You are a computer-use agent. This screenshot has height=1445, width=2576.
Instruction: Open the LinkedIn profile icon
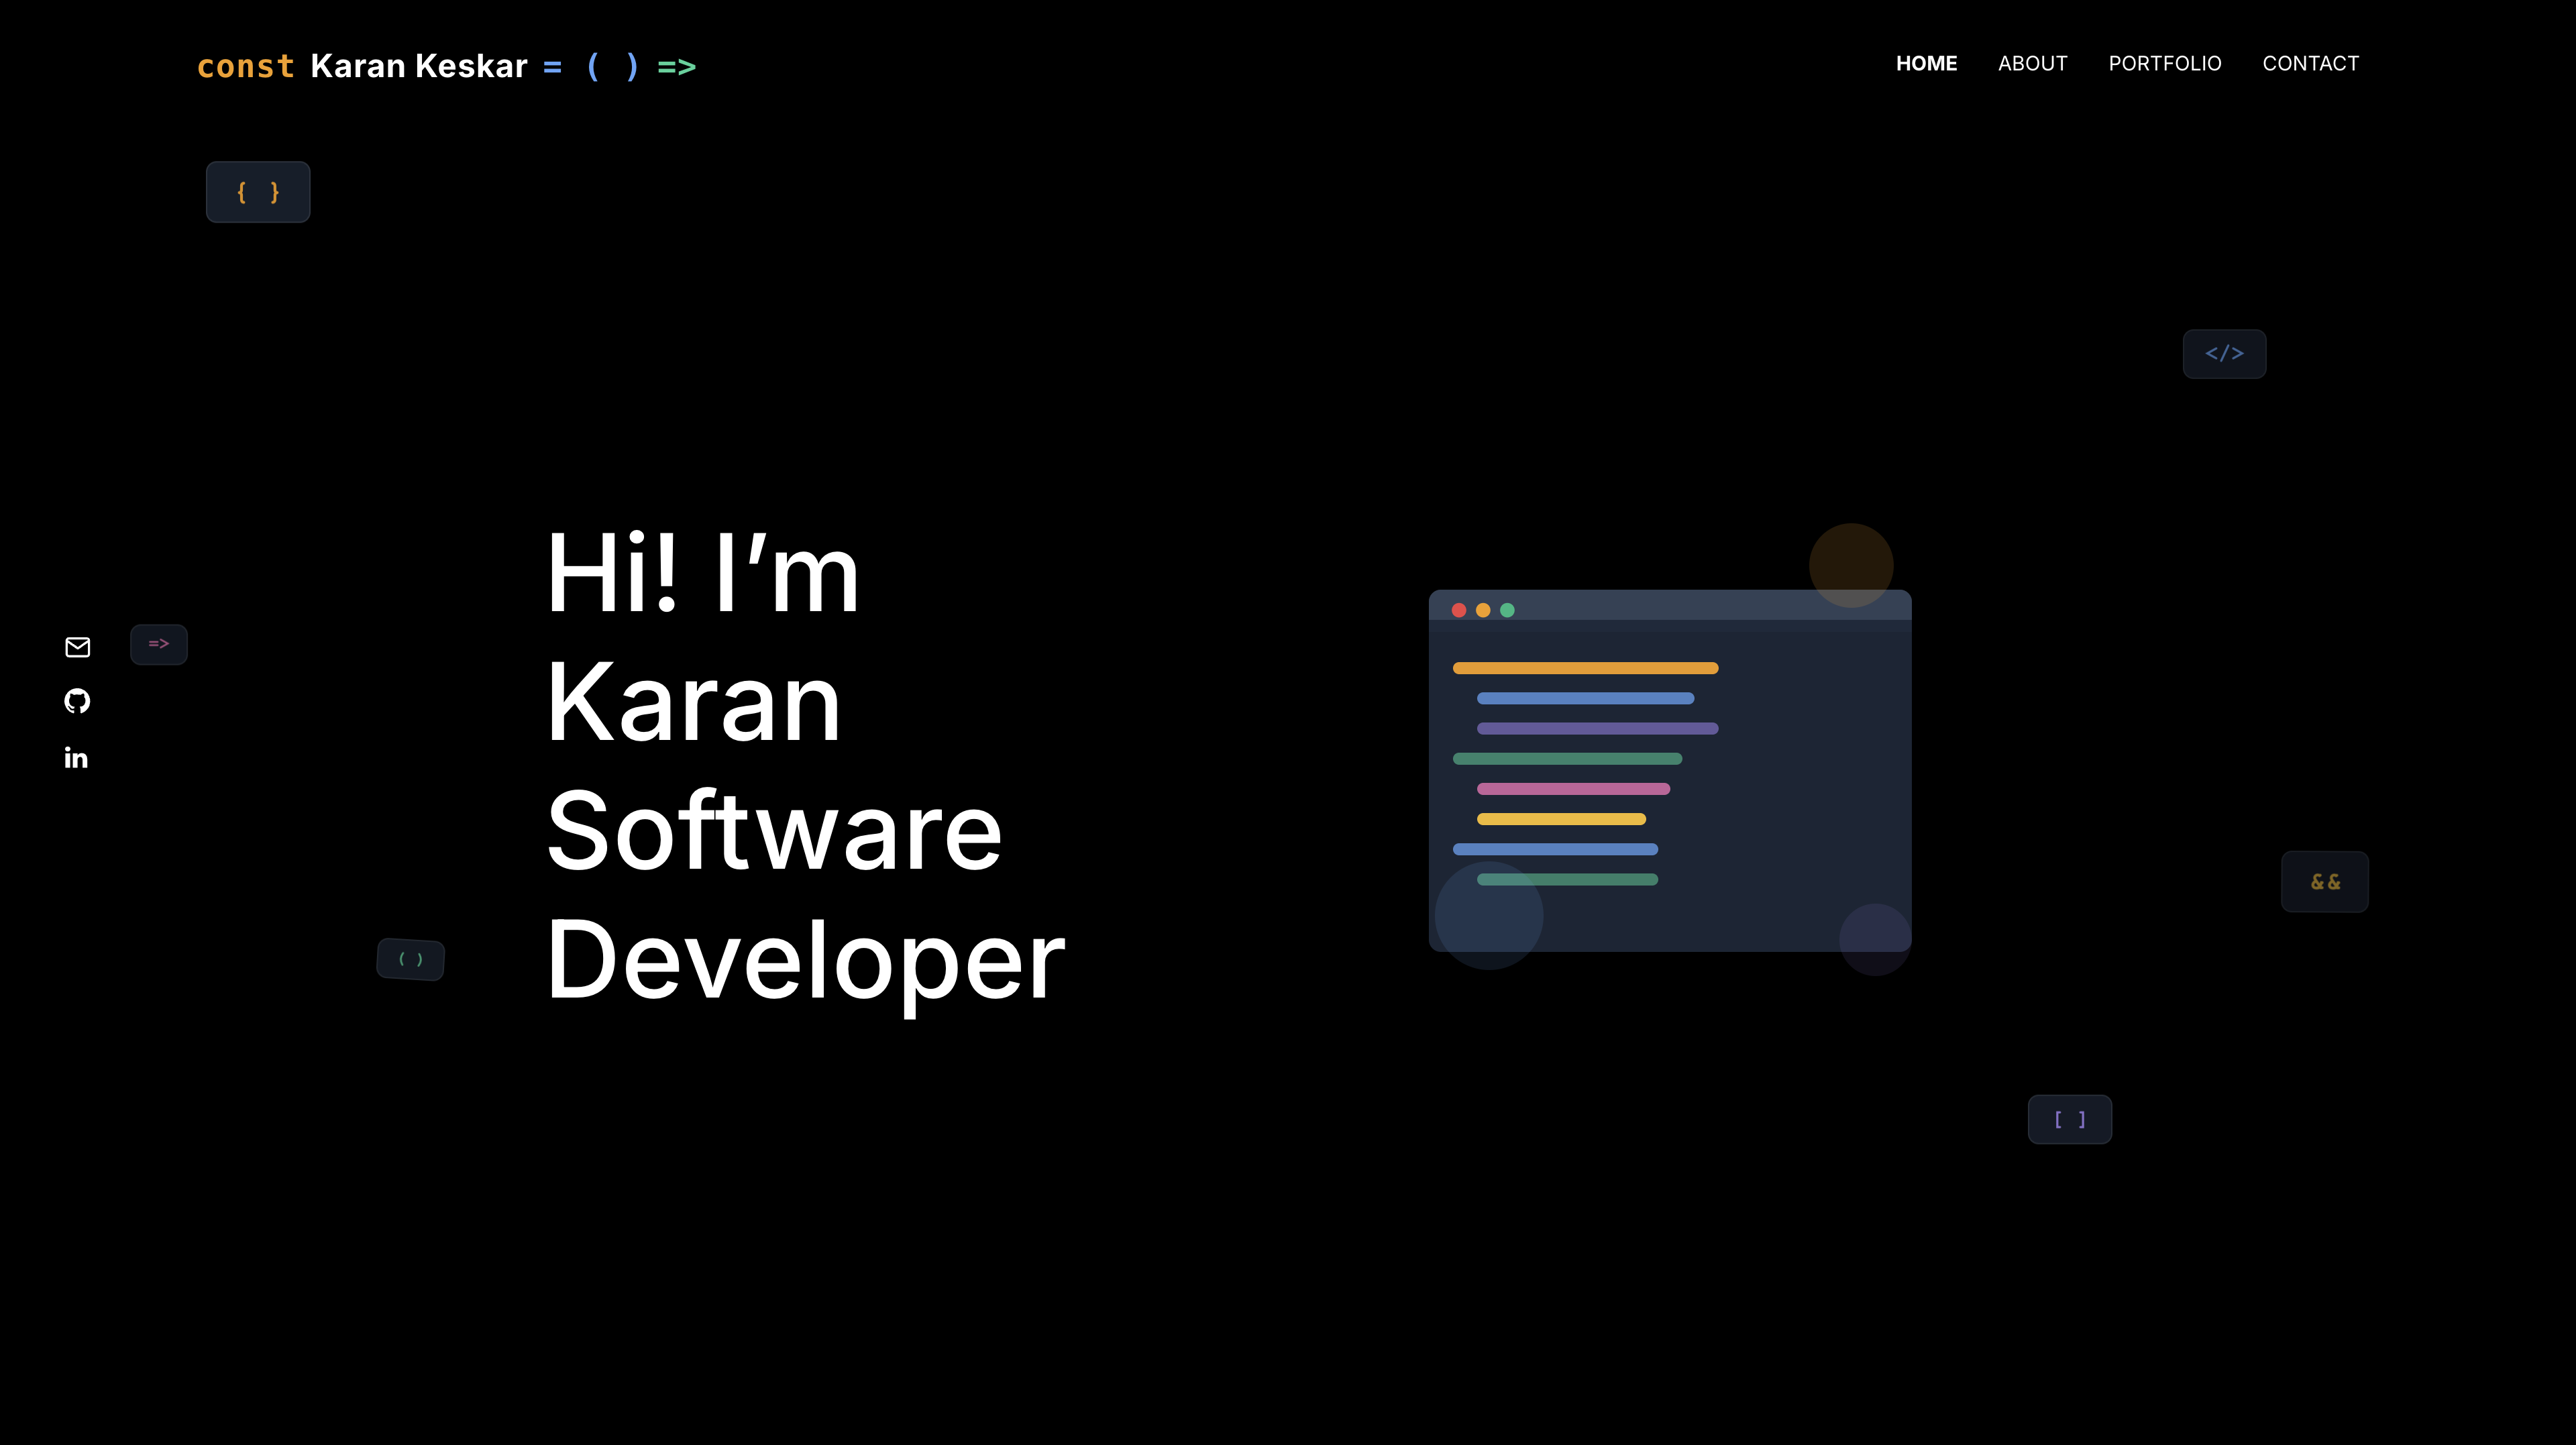pos(76,757)
